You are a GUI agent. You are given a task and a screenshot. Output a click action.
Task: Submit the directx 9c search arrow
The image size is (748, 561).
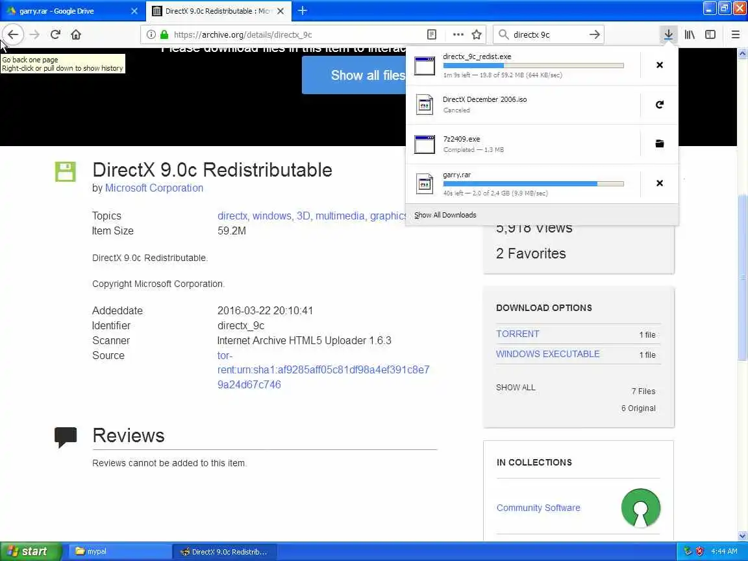pos(594,34)
